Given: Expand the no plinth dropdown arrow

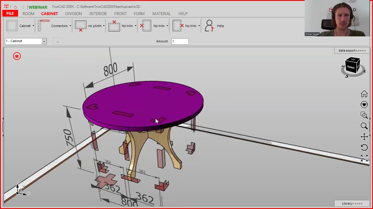Looking at the screenshot, I should (x=104, y=26).
